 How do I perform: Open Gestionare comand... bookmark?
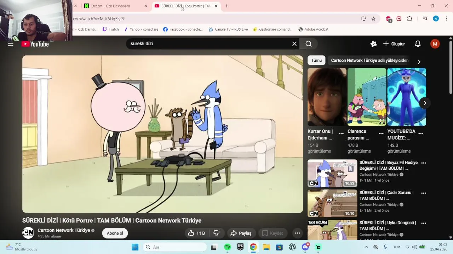coord(273,29)
